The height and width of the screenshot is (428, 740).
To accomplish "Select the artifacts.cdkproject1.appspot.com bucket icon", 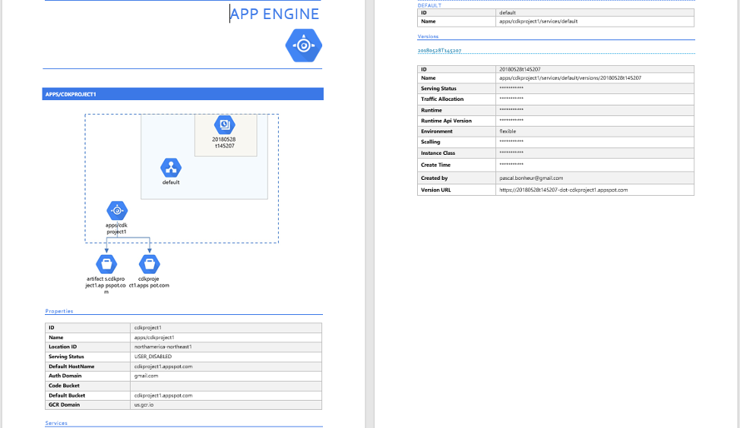I will pos(106,264).
